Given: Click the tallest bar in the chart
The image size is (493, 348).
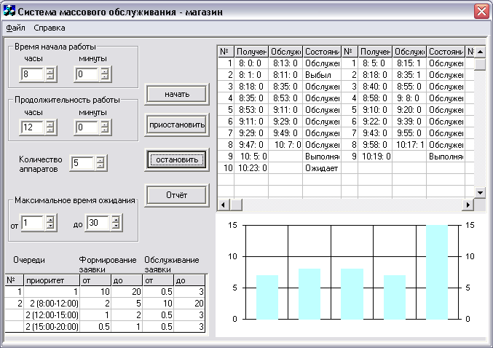Looking at the screenshot, I should tap(437, 272).
